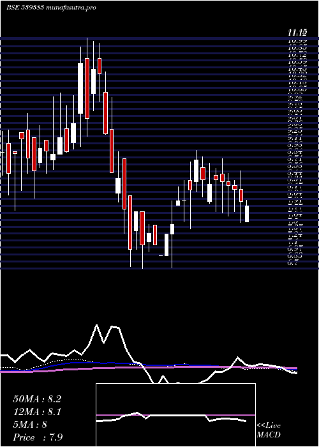Click the Price : 7.9 label

tap(38, 437)
